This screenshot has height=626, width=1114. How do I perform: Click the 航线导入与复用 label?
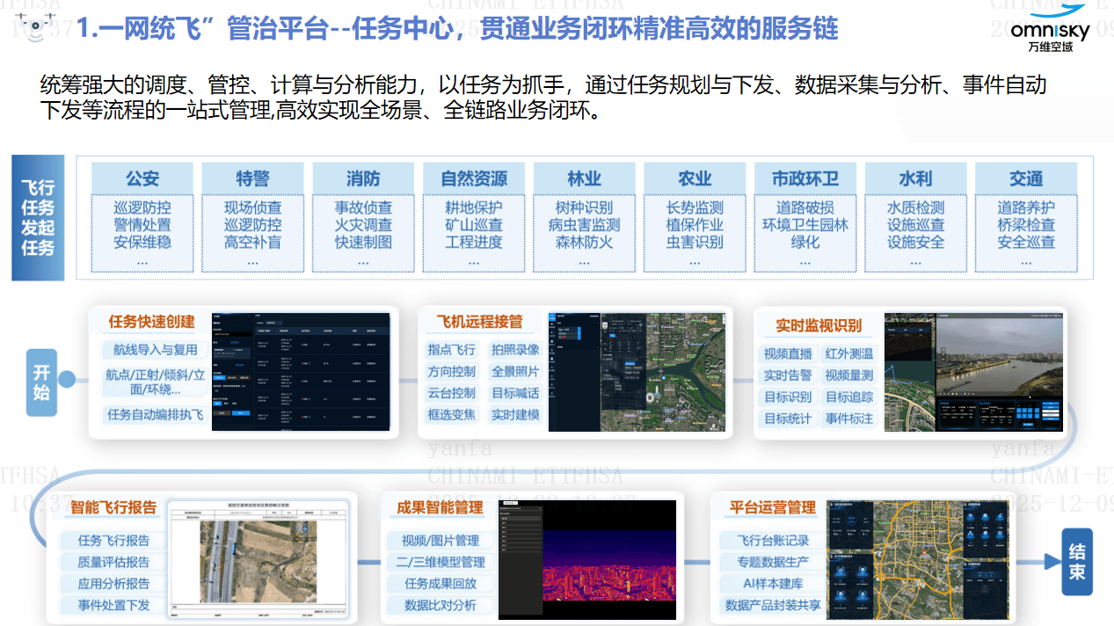155,350
